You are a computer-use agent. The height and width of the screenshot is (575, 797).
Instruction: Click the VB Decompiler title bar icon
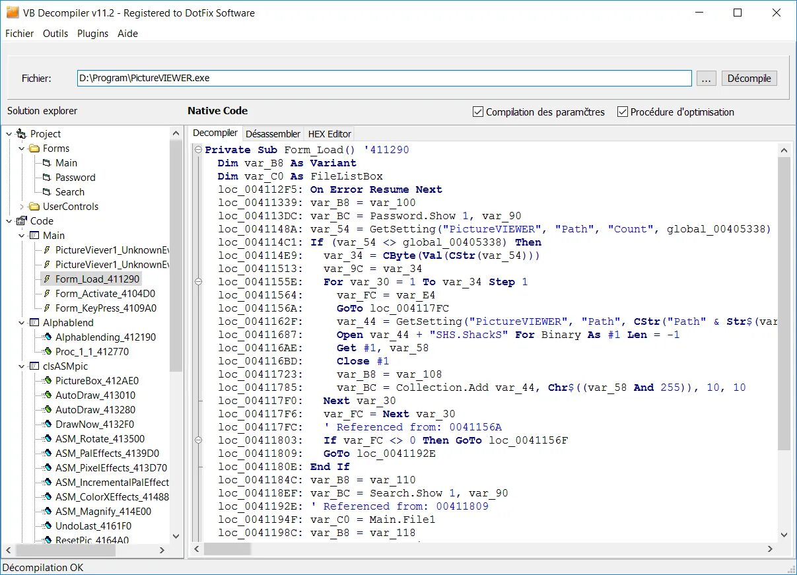(x=12, y=13)
